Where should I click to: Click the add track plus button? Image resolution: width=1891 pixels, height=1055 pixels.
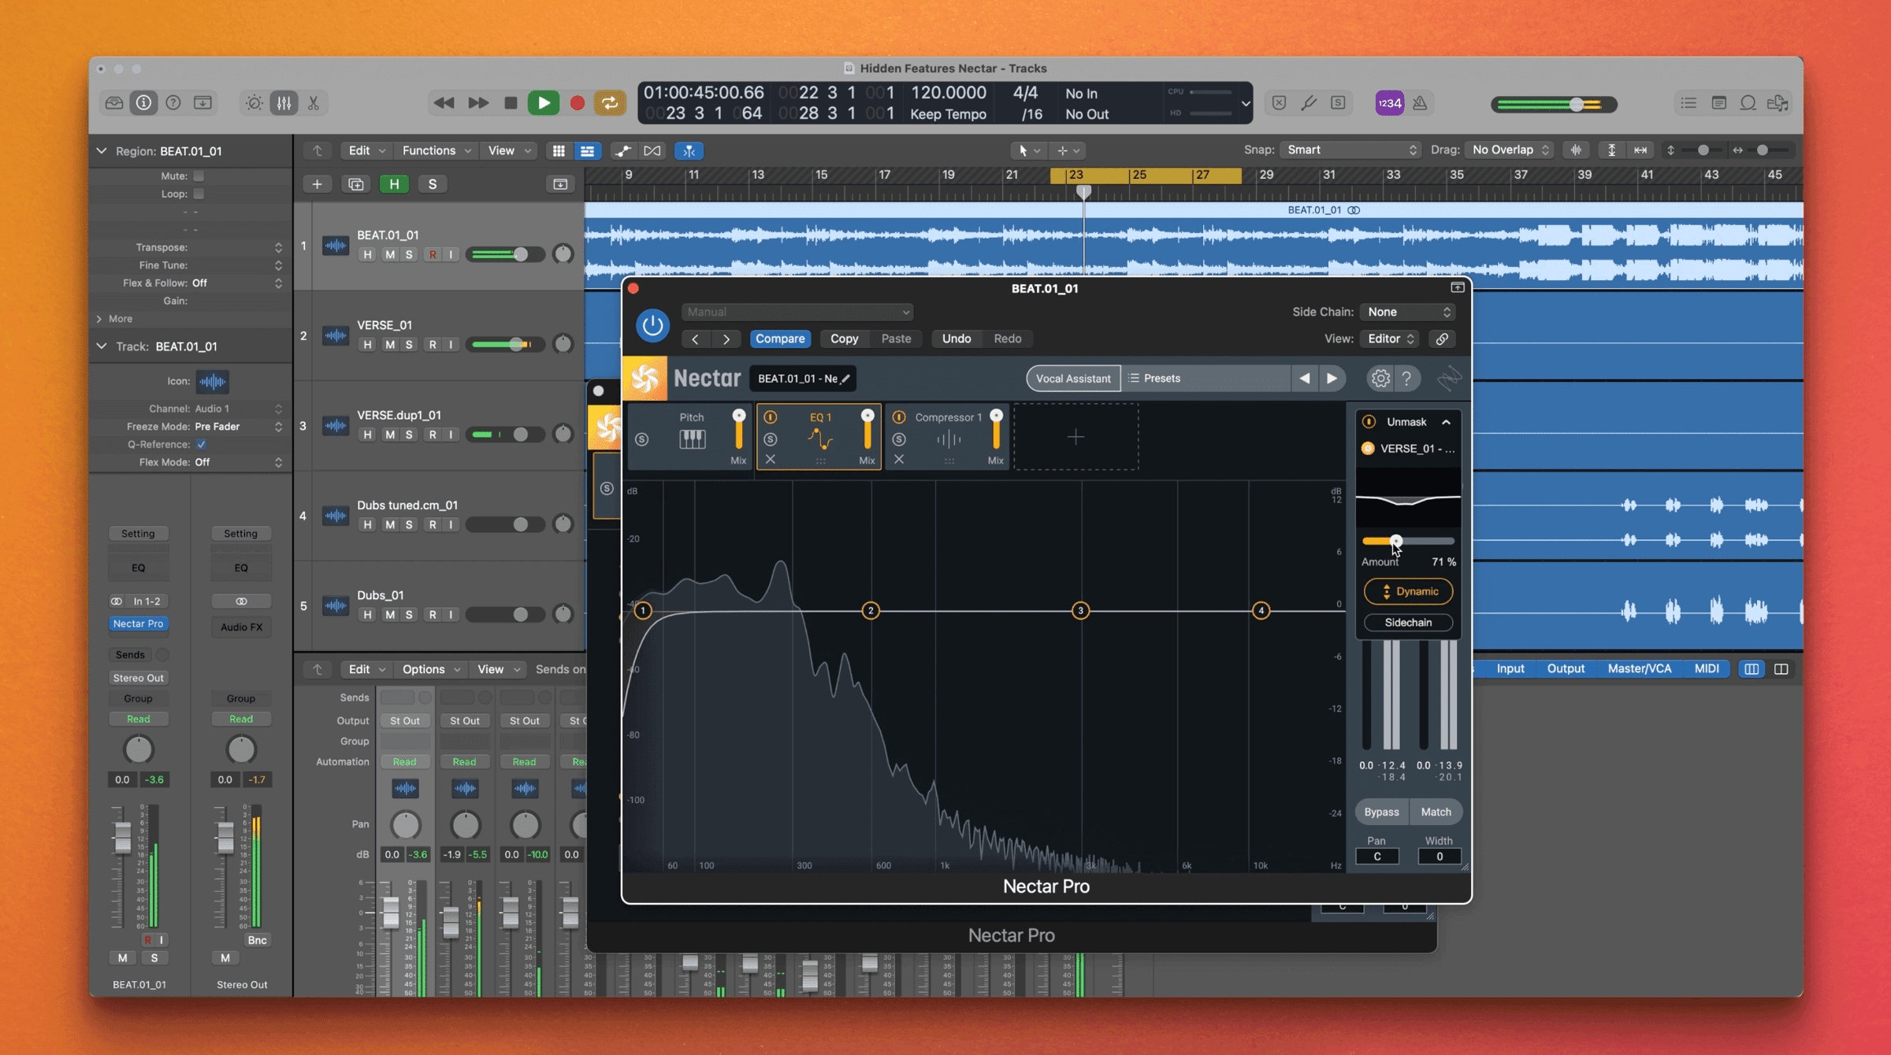coord(317,184)
